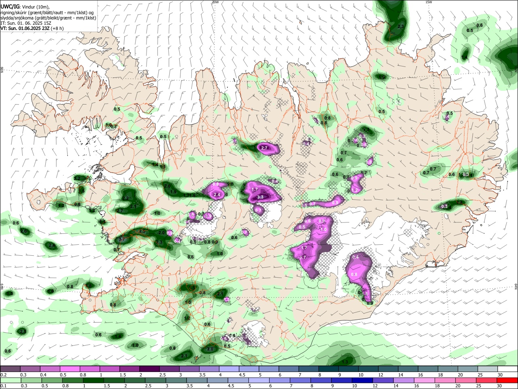Select the 'VT: Sun. 01.06.2025 23Z (+8 h)' line
Image resolution: width=518 pixels, height=389 pixels.
pos(32,28)
